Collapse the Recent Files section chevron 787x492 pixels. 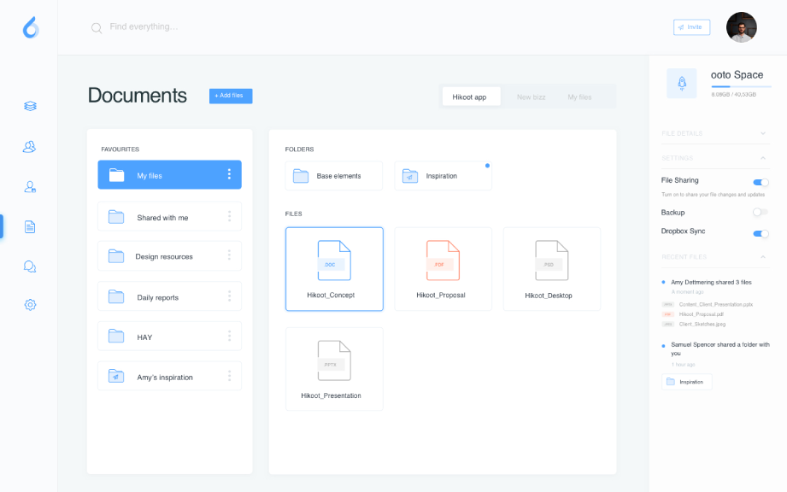(763, 257)
